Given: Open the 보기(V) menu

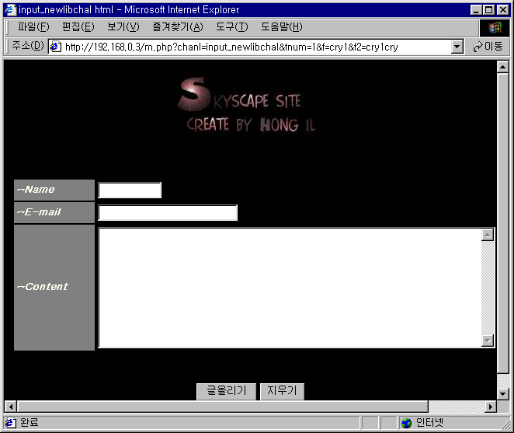Looking at the screenshot, I should tap(123, 27).
